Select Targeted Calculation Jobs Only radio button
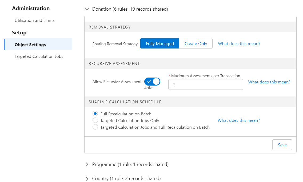The image size is (303, 182). (95, 120)
